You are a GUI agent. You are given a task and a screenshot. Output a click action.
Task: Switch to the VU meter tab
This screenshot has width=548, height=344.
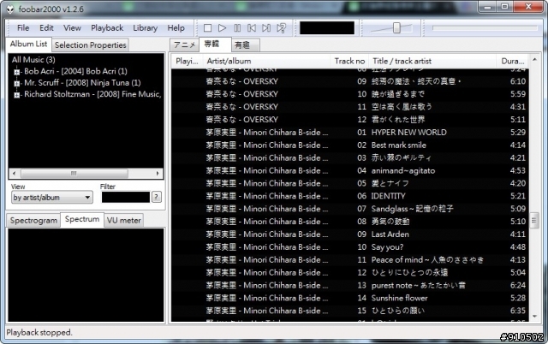123,221
